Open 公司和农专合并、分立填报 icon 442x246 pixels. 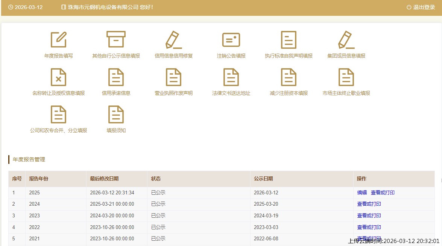[58, 115]
